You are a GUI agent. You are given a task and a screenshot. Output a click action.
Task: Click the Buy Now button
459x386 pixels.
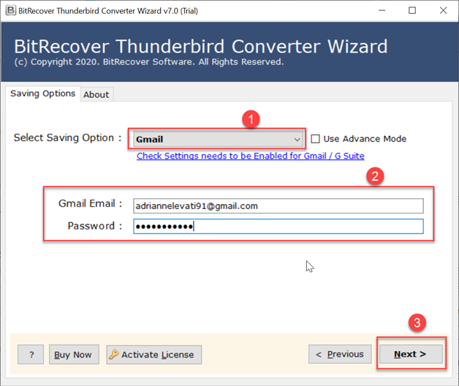coord(74,355)
